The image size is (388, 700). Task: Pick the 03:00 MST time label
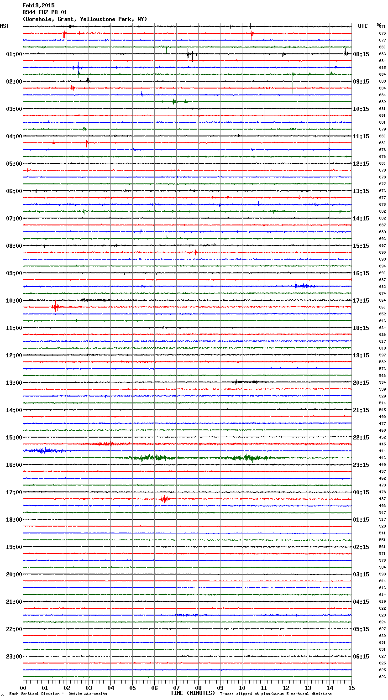click(14, 109)
